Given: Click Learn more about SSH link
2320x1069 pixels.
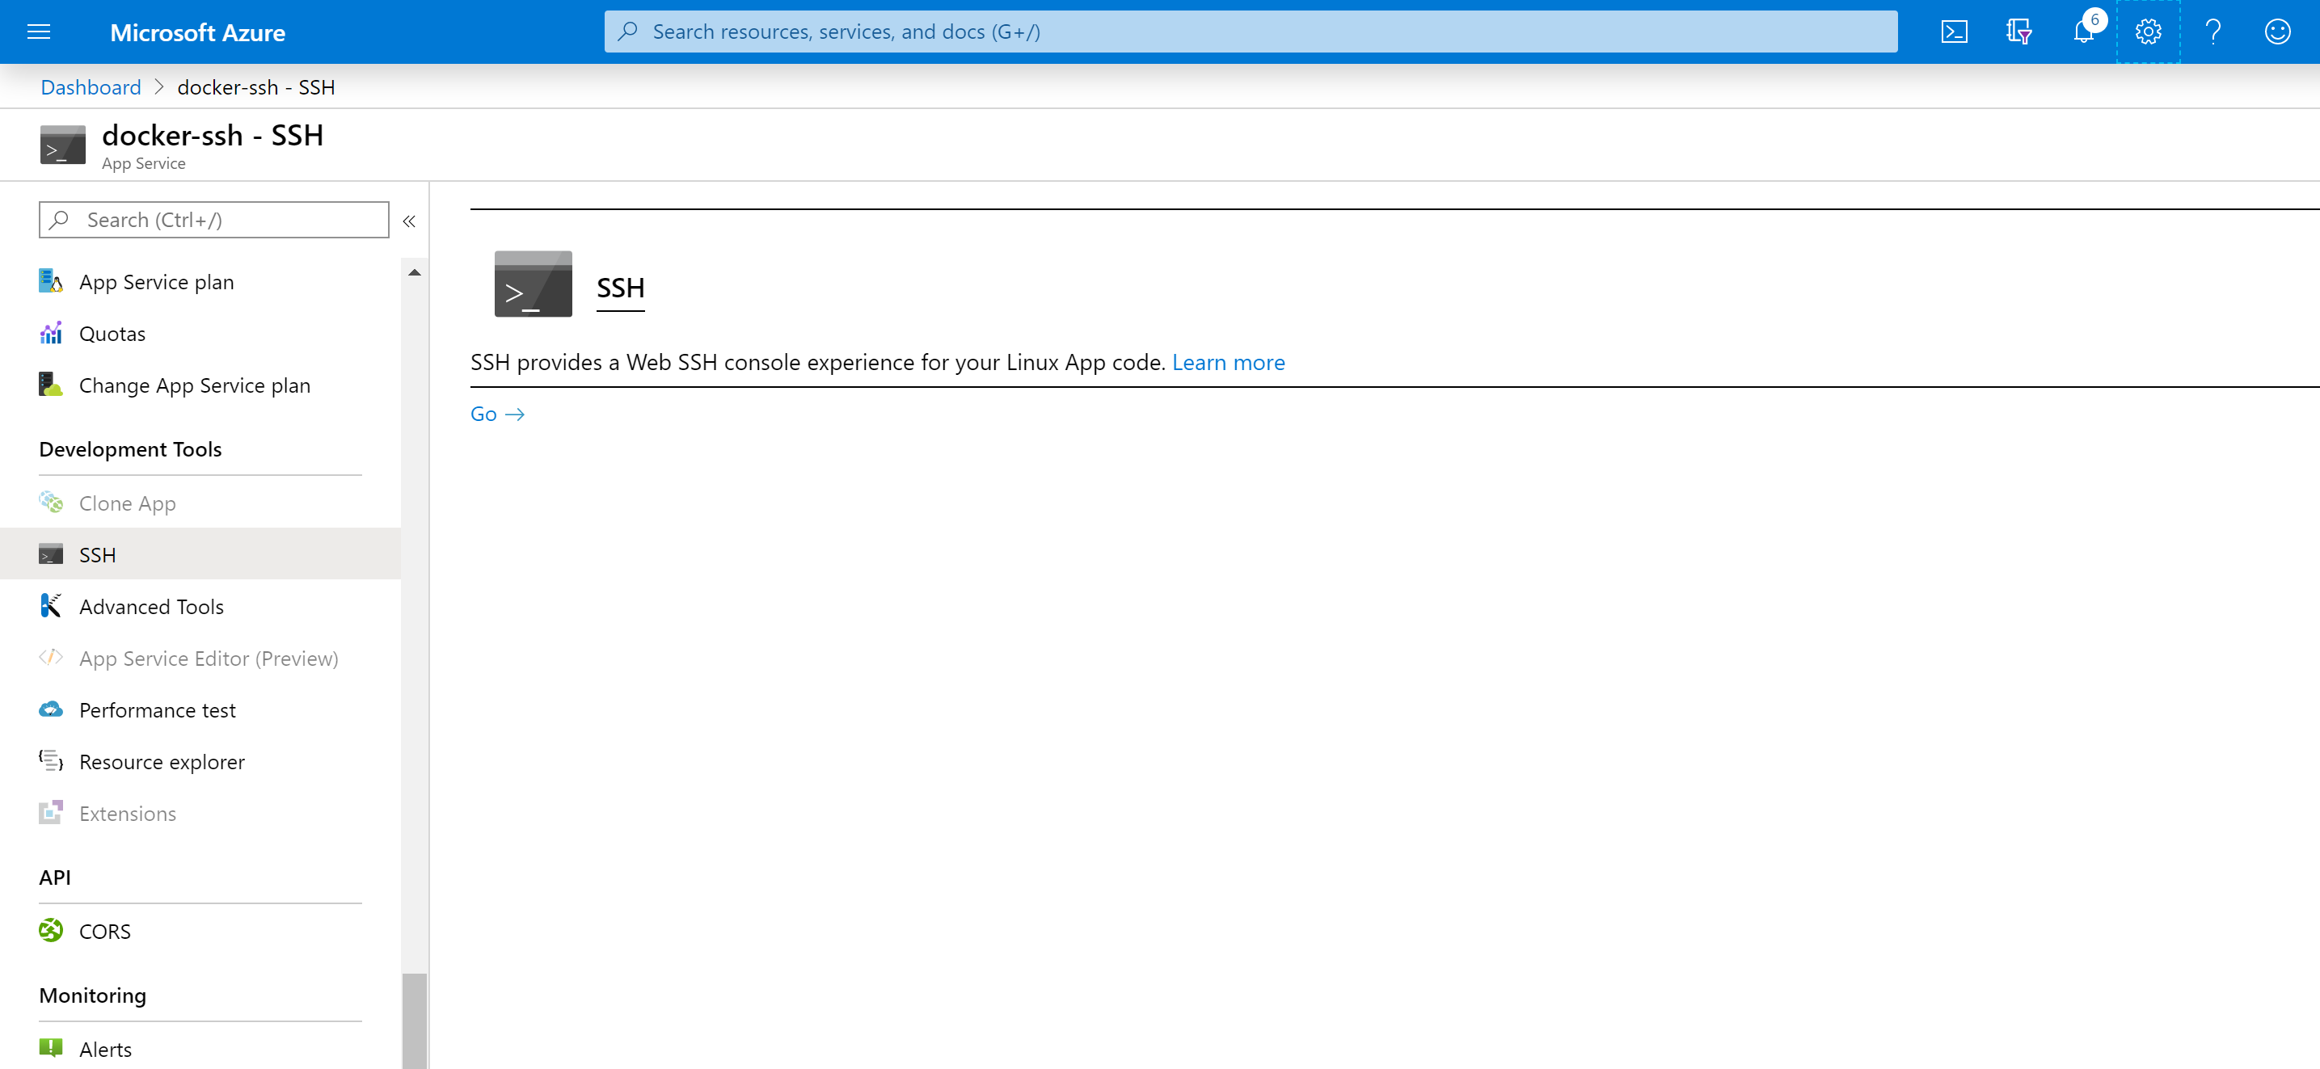Looking at the screenshot, I should (x=1228, y=360).
